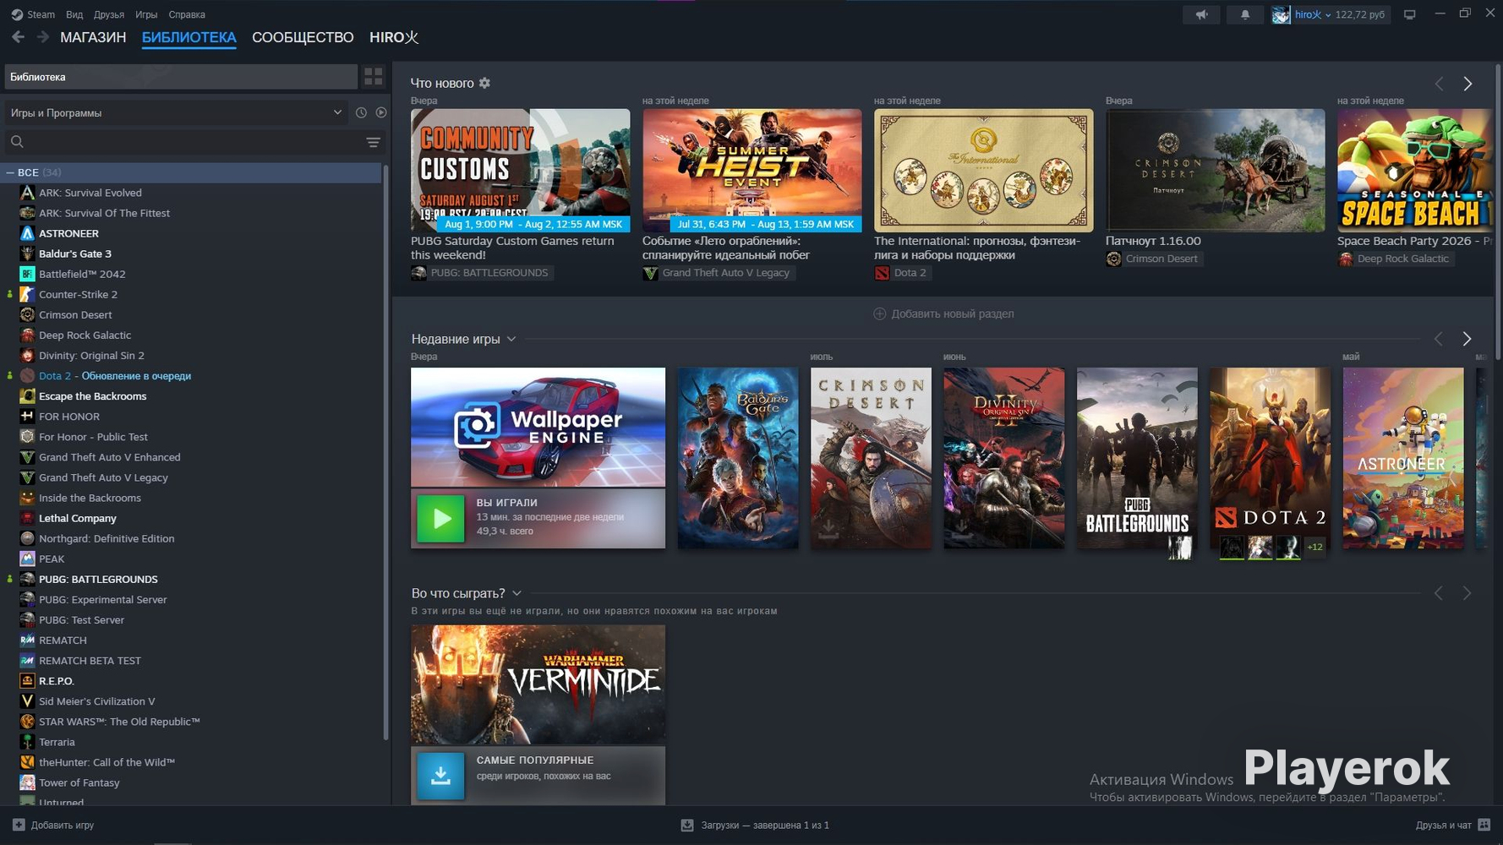Viewport: 1503px width, 845px height.
Task: Open advanced filter options icon
Action: (x=373, y=142)
